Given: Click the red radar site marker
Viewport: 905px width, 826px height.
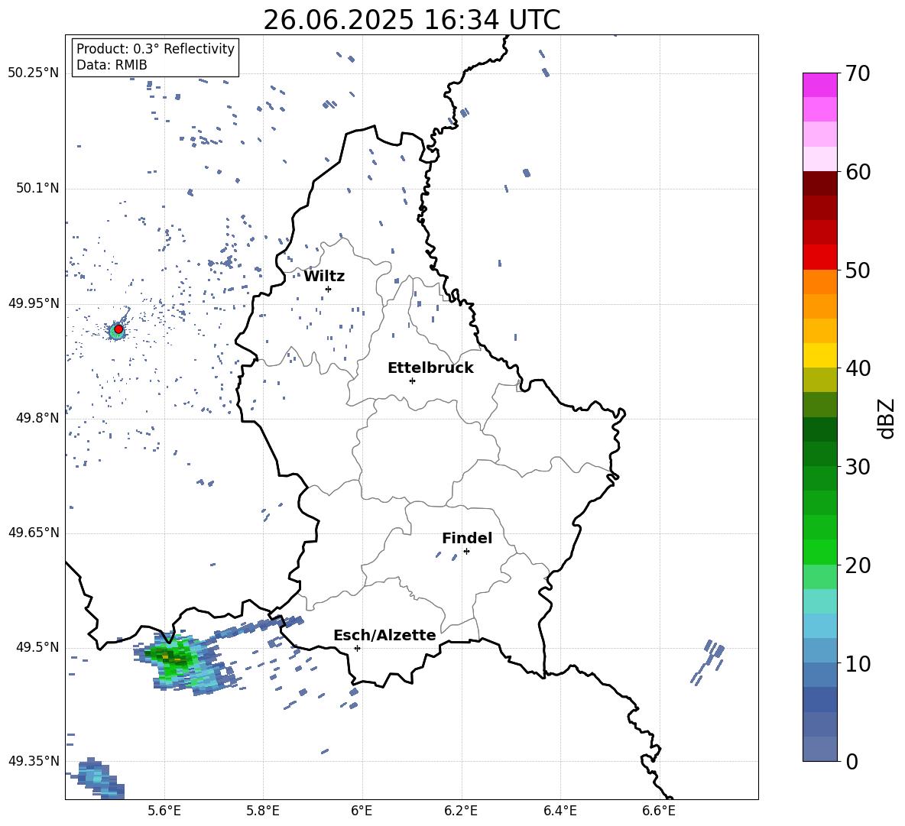Looking at the screenshot, I should click(118, 329).
